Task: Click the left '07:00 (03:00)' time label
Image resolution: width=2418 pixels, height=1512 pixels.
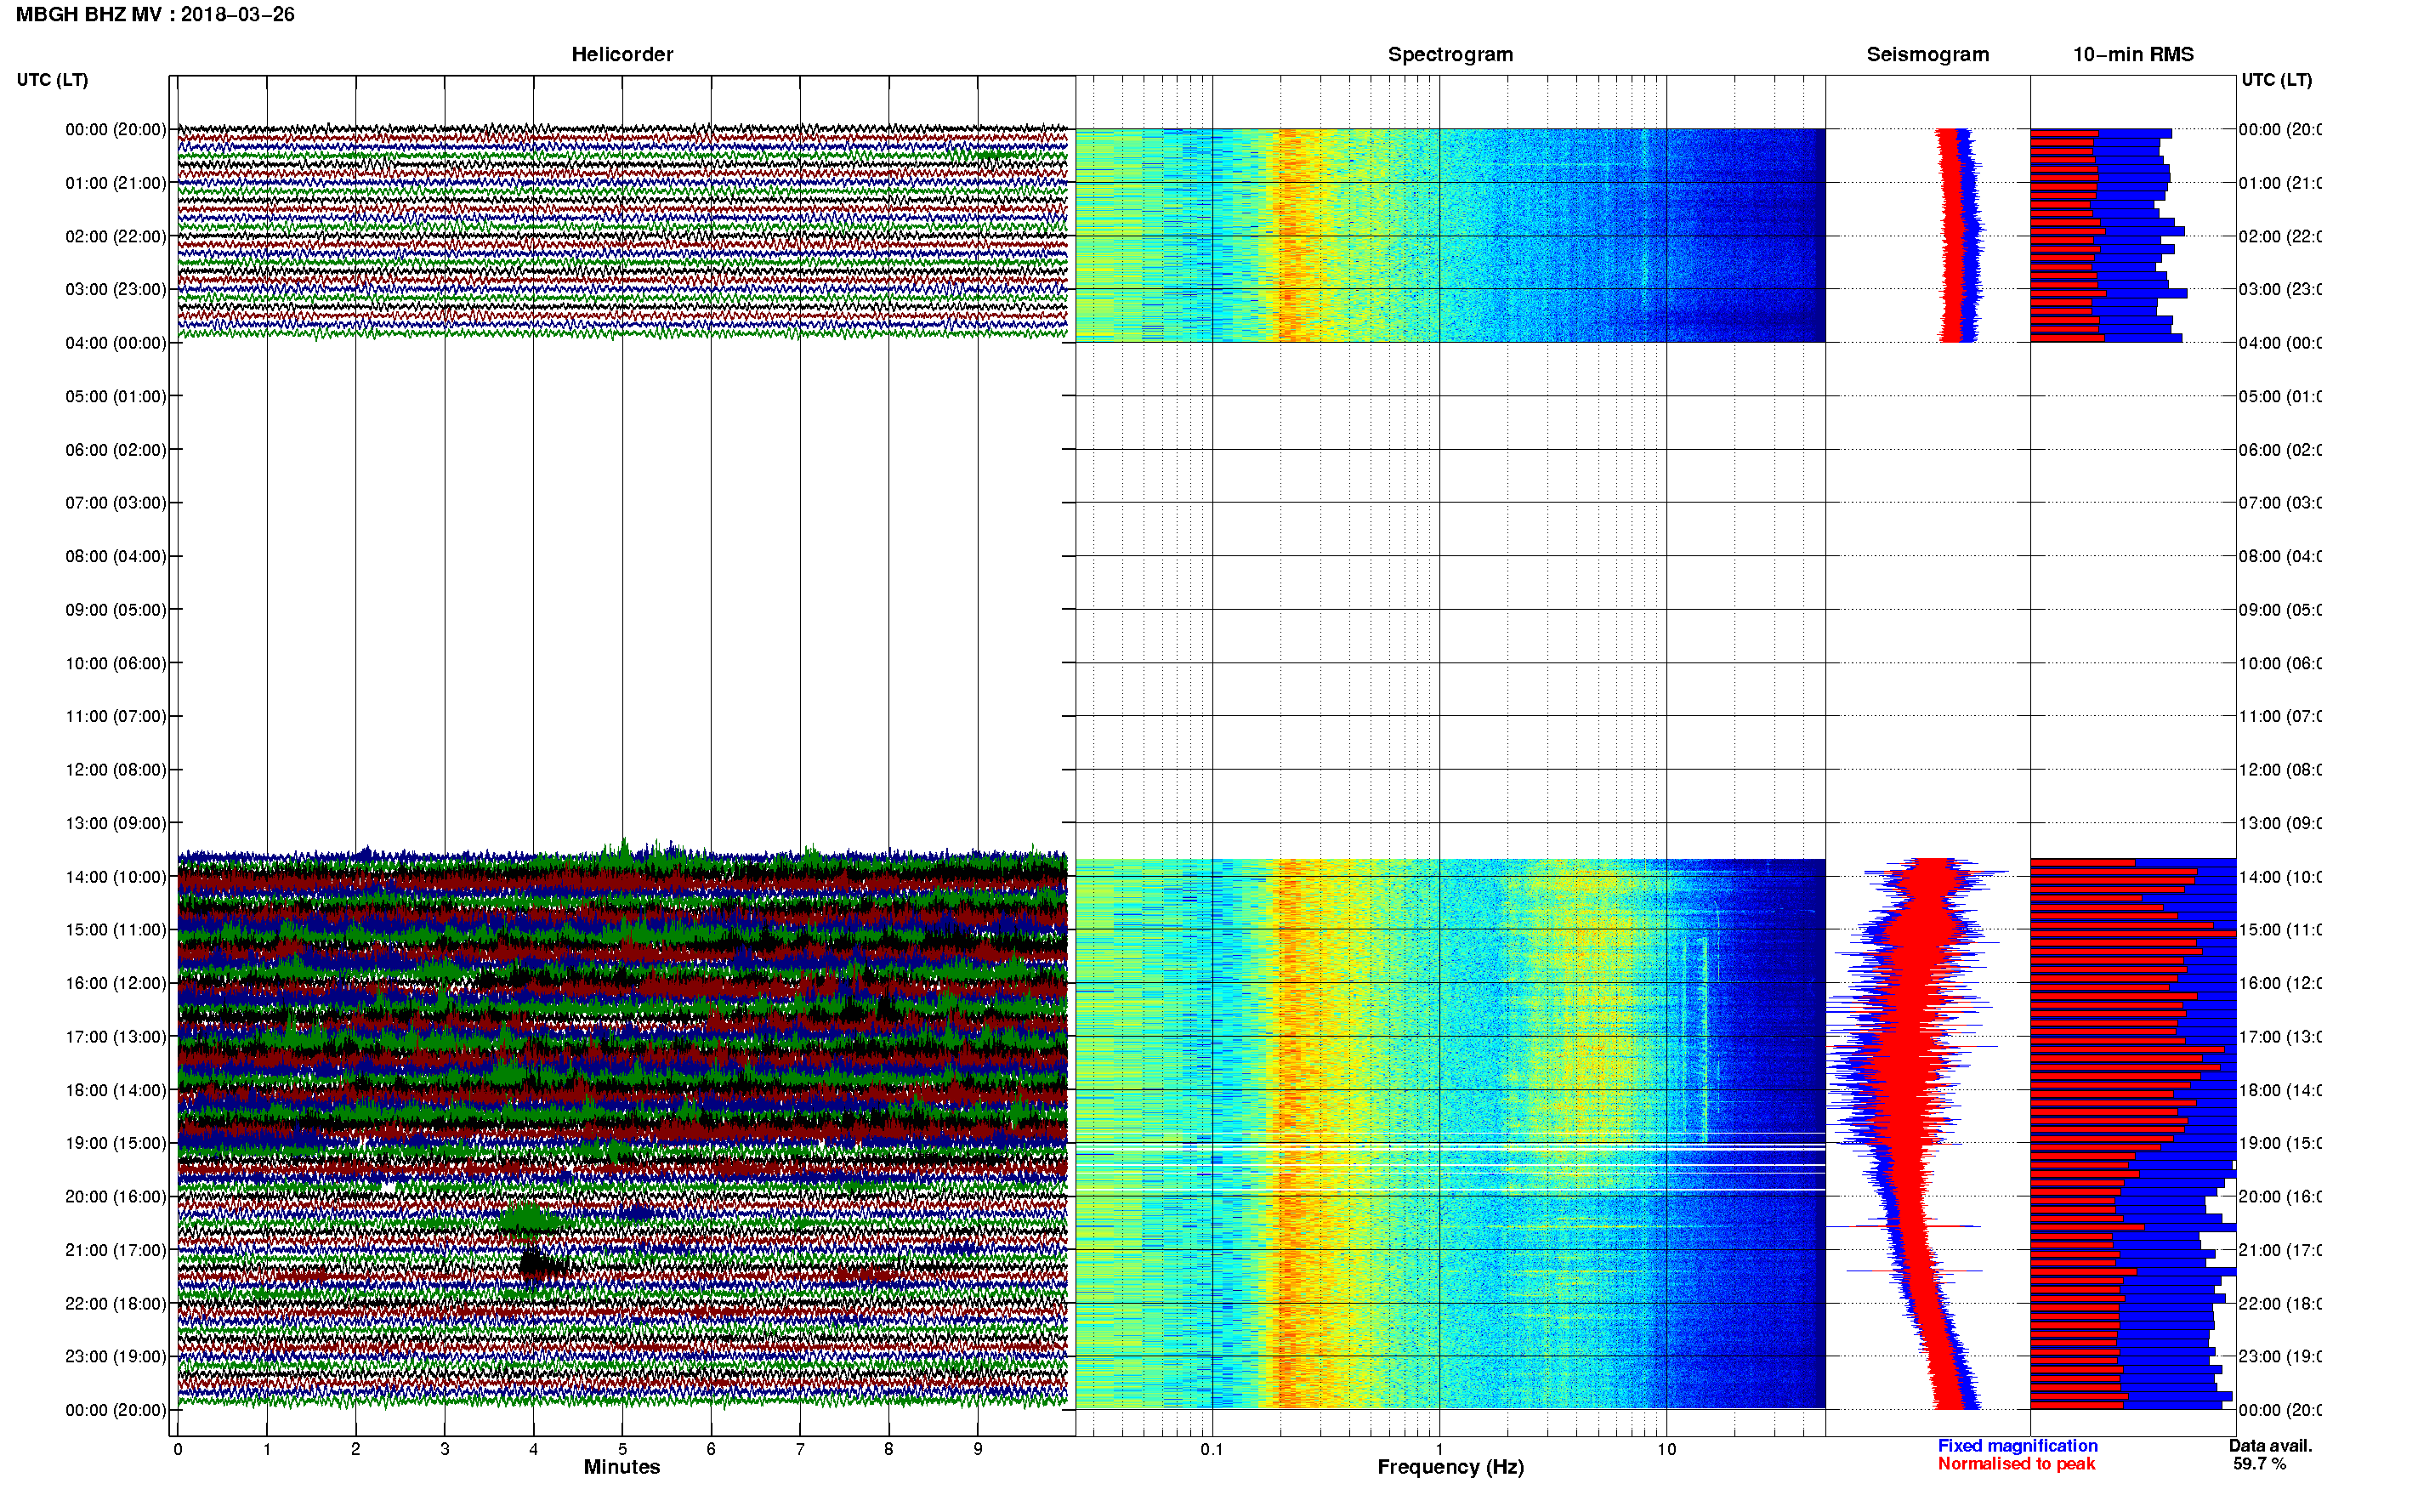Action: [116, 503]
